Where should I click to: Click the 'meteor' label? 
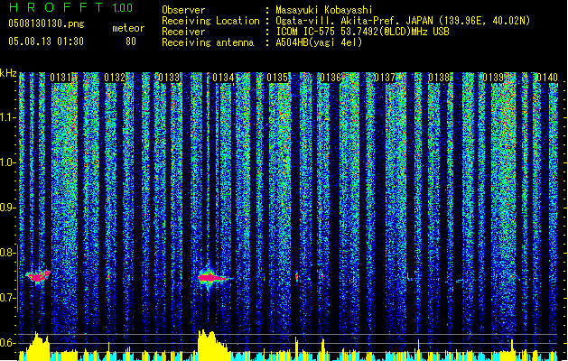click(x=128, y=28)
